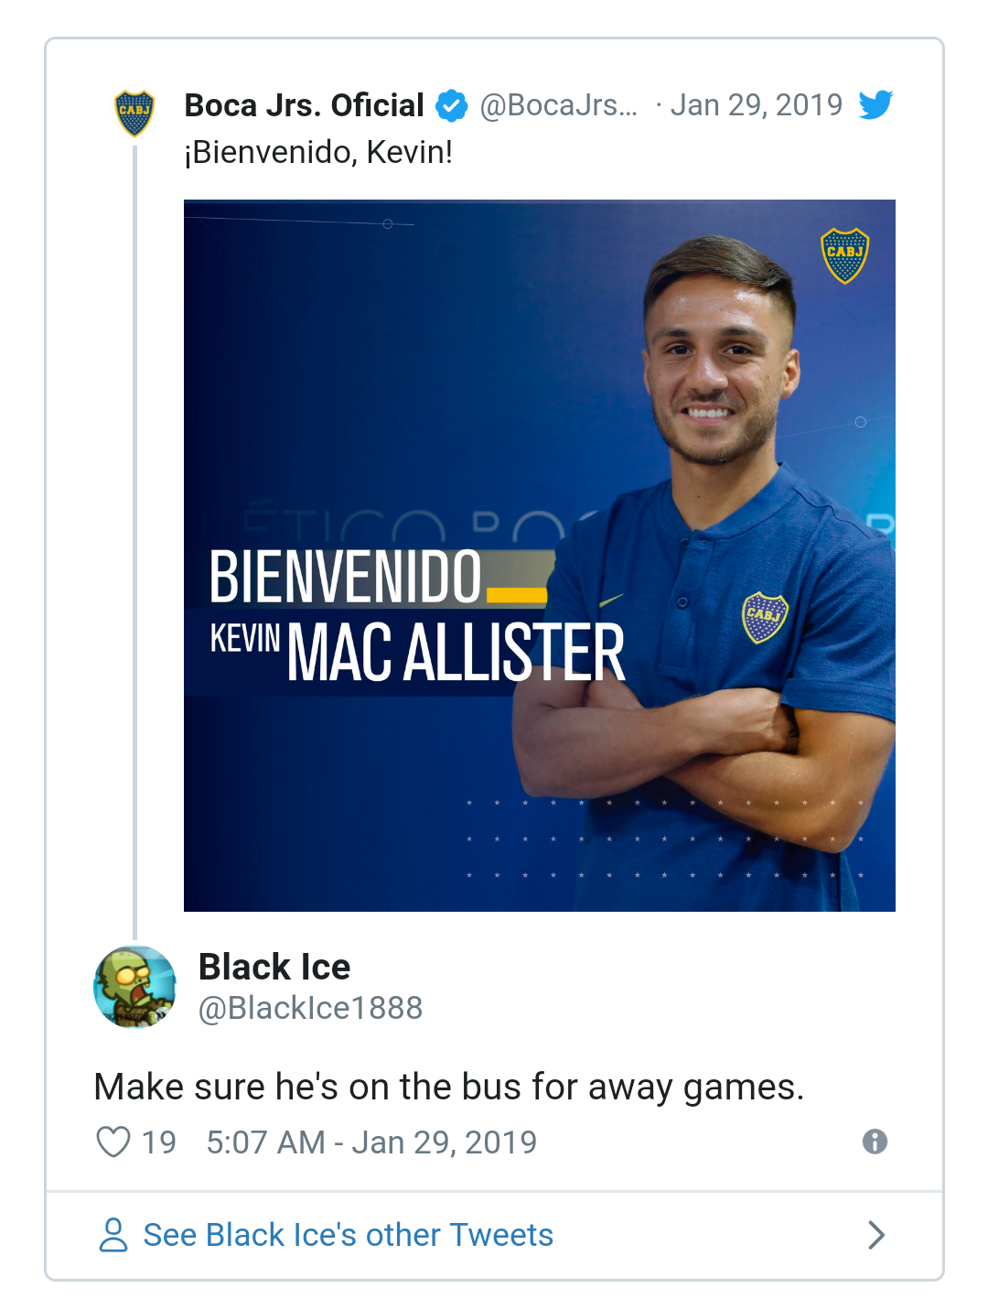Open the Kevin Mac Allister welcome image
Image resolution: width=988 pixels, height=1299 pixels.
(x=539, y=555)
